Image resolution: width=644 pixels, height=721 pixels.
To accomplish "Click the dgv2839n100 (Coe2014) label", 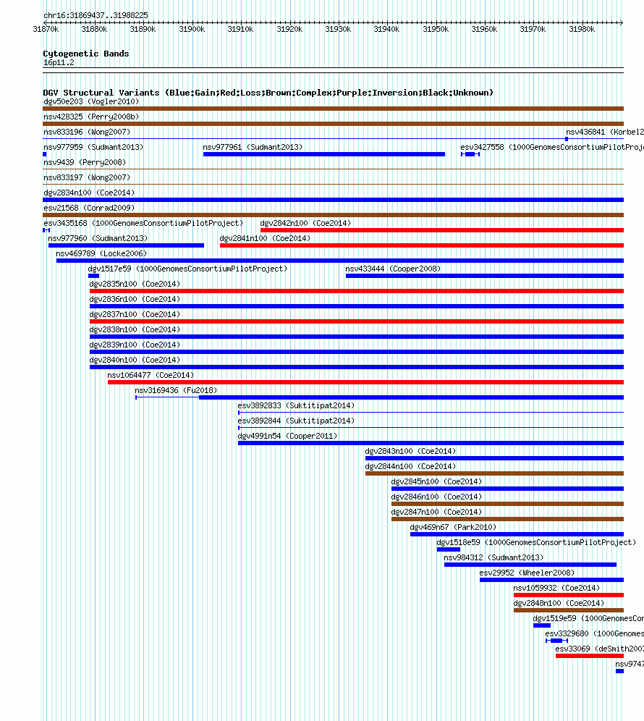I will pos(135,345).
